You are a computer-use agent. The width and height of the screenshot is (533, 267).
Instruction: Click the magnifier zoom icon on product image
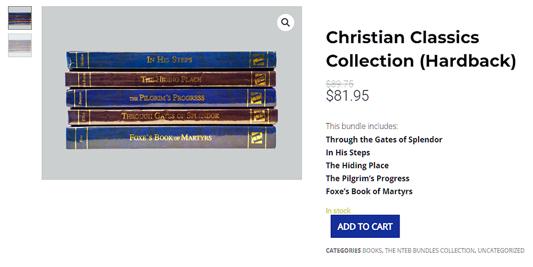(x=286, y=22)
